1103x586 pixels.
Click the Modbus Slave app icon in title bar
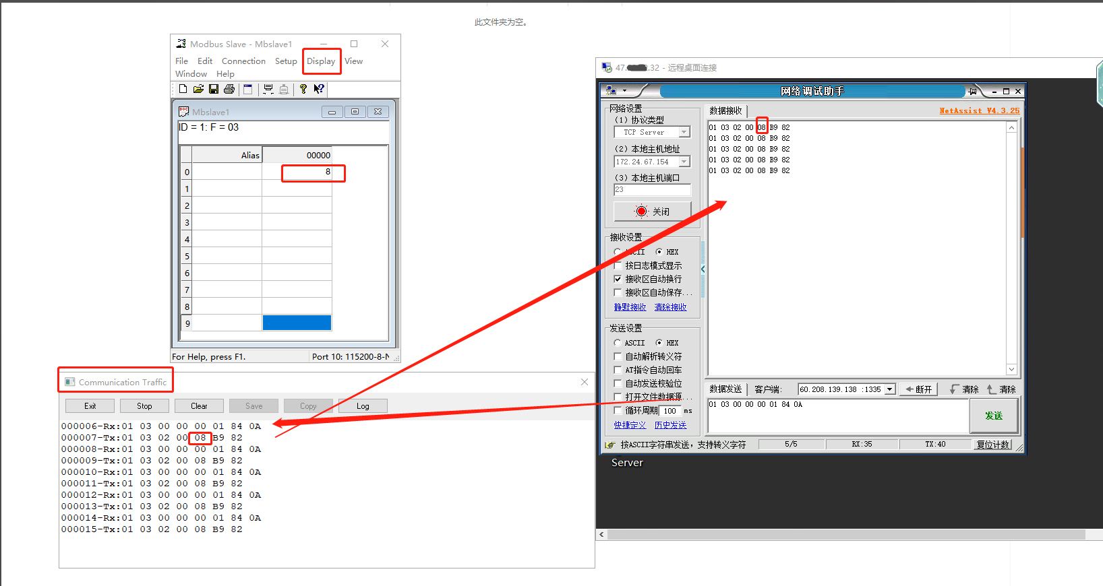[181, 44]
